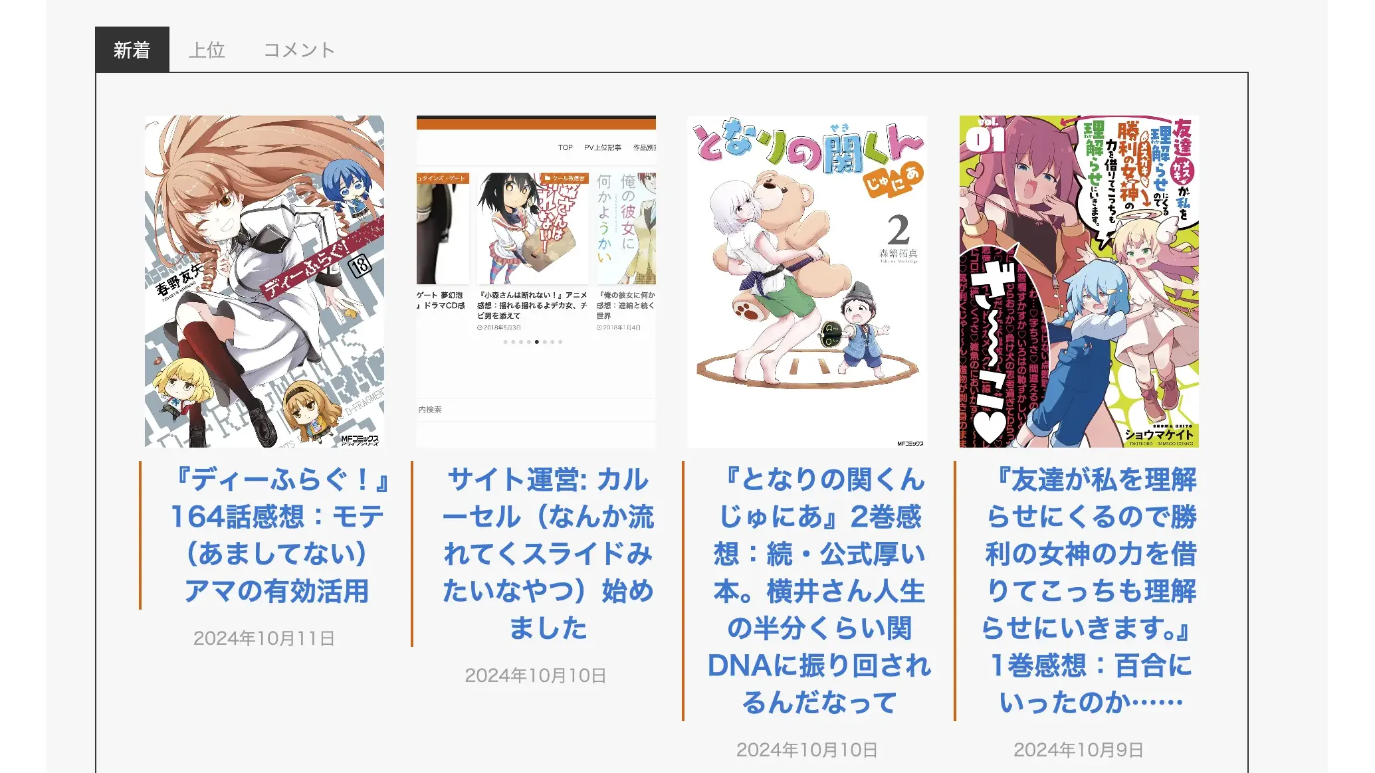Click the となりの関くん じゅにあ cover image
This screenshot has height=773, width=1375.
[807, 282]
